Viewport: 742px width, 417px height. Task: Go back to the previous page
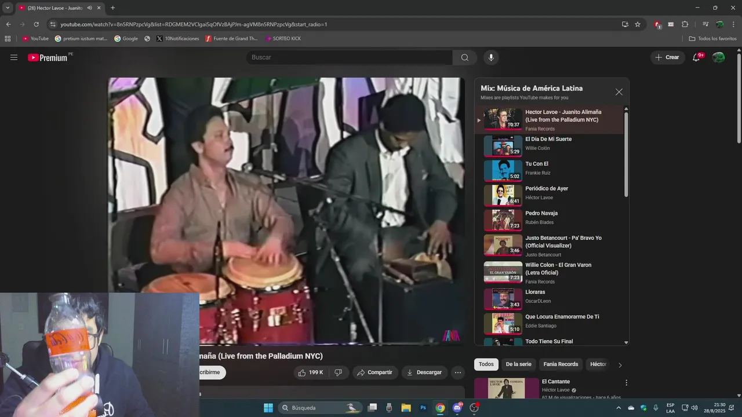[x=8, y=24]
